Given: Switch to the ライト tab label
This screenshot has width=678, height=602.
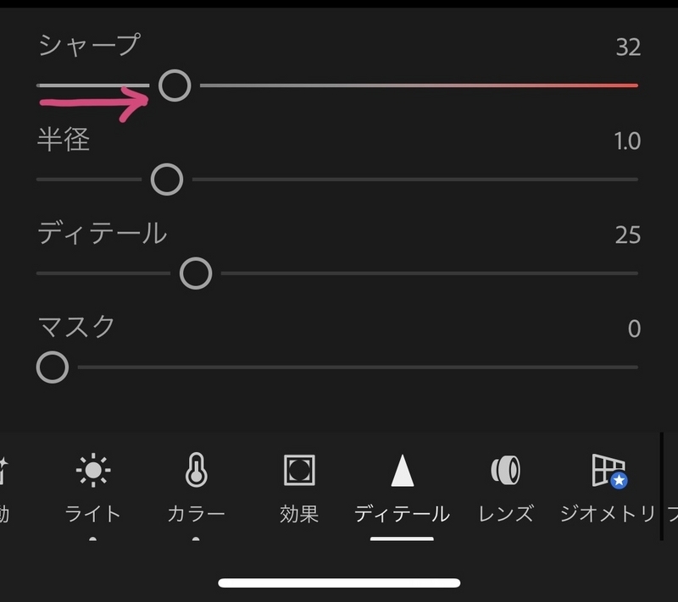Looking at the screenshot, I should pyautogui.click(x=92, y=514).
